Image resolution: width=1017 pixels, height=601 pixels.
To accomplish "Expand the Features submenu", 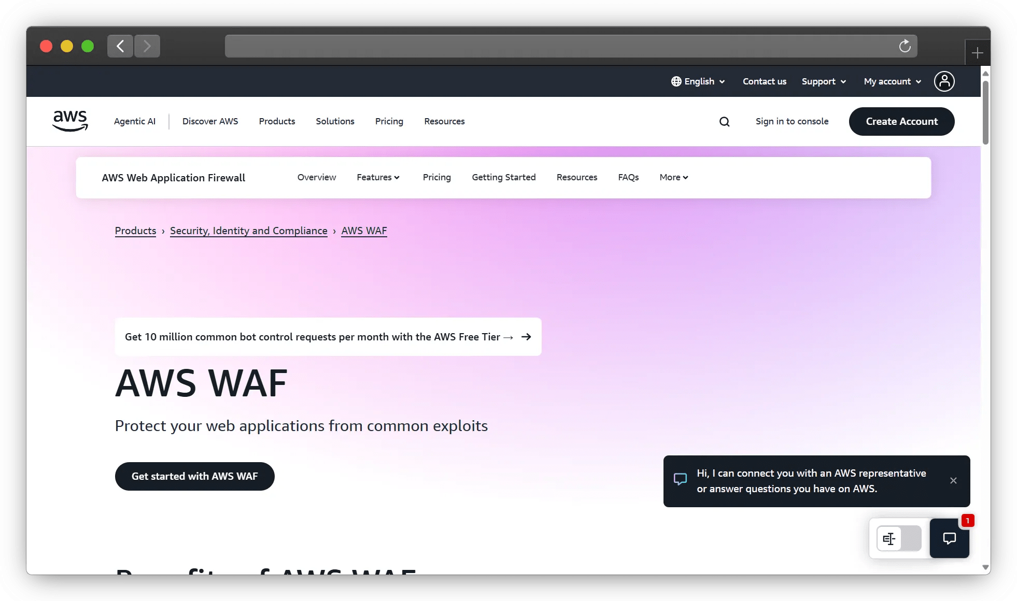I will coord(378,177).
